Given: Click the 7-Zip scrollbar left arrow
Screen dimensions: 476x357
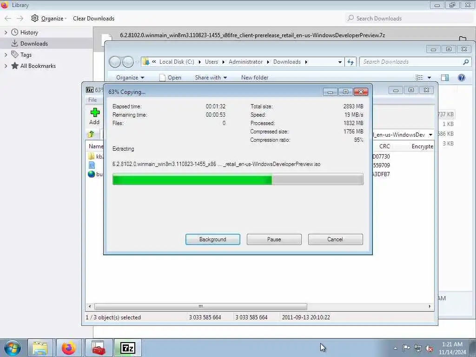Looking at the screenshot, I should click(90, 306).
